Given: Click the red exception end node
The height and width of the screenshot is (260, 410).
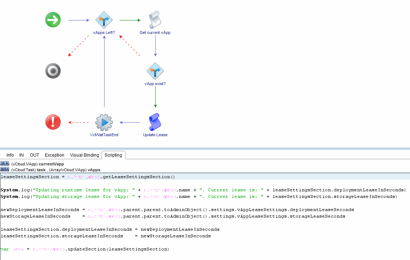Looking at the screenshot, I should tap(53, 122).
